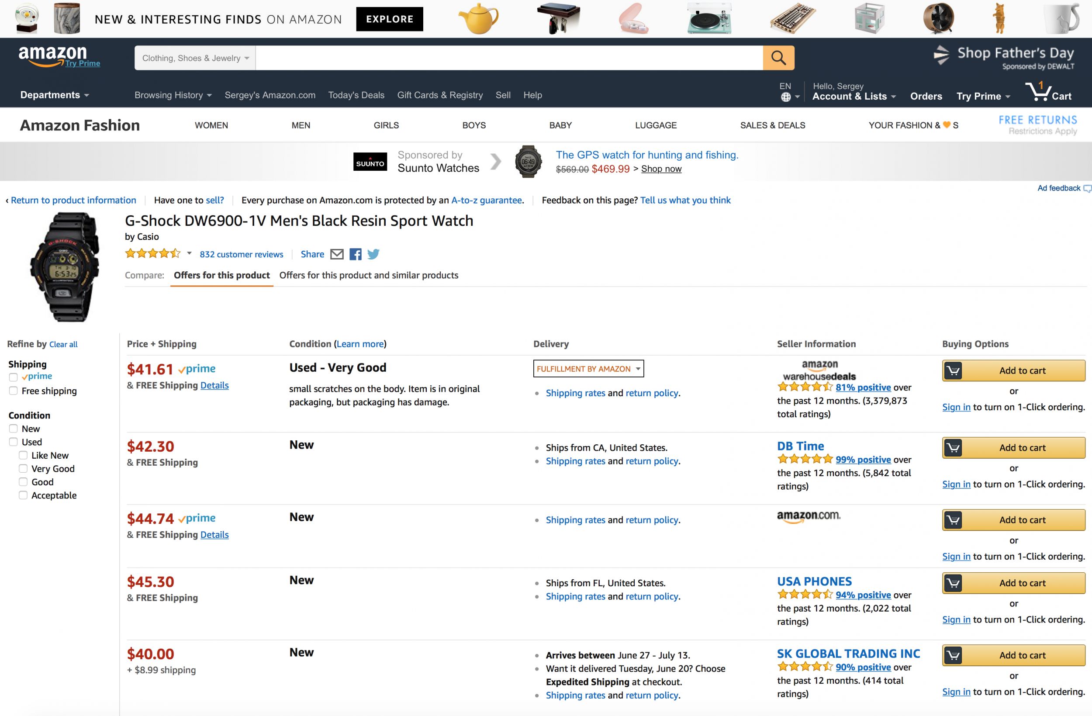
Task: Click Clear all refine filters
Action: (x=63, y=344)
